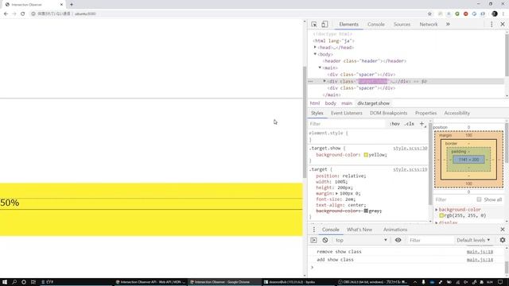509x286 pixels.
Task: Open the Sources tab
Action: [402, 25]
